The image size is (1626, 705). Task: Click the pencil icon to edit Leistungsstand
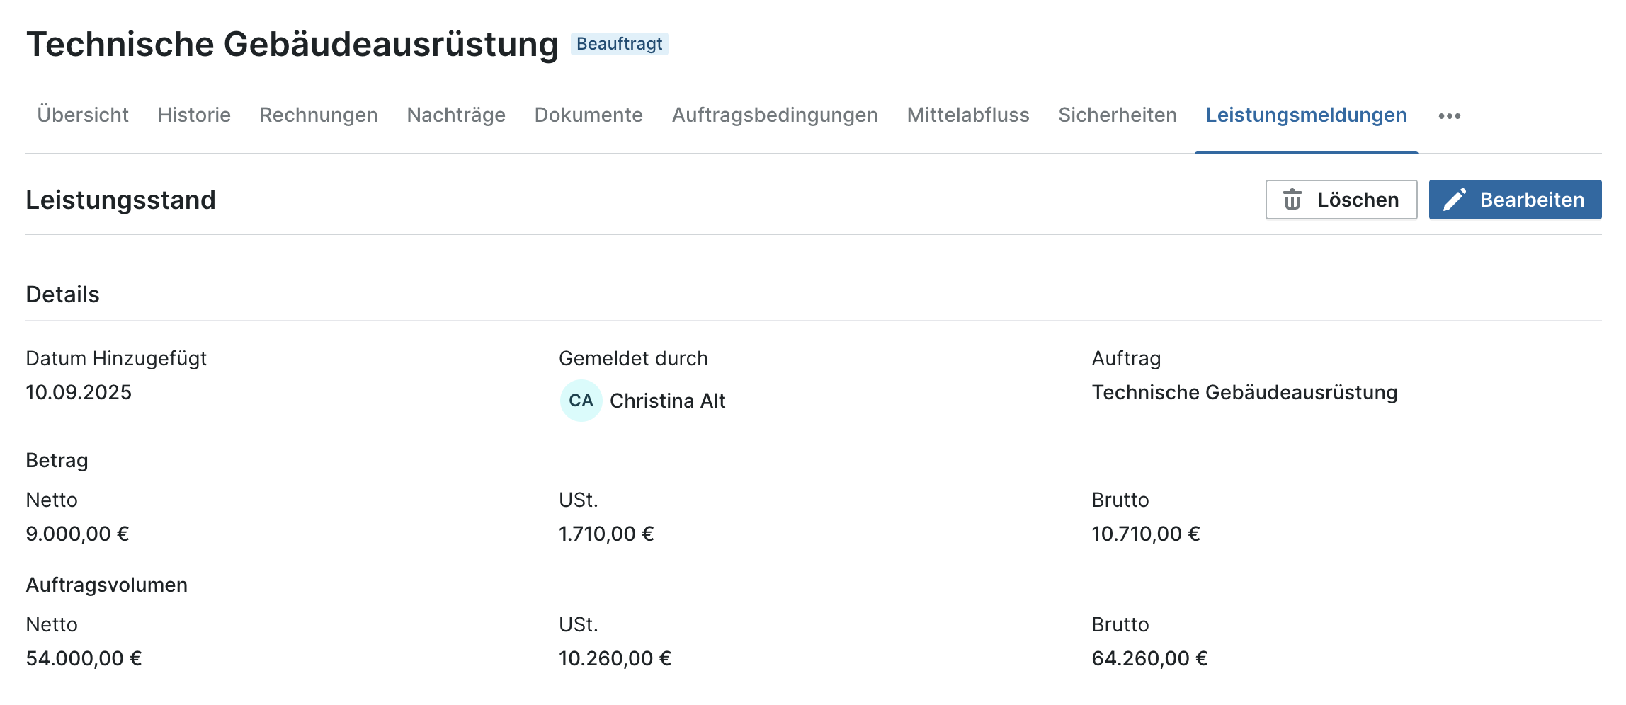point(1455,200)
